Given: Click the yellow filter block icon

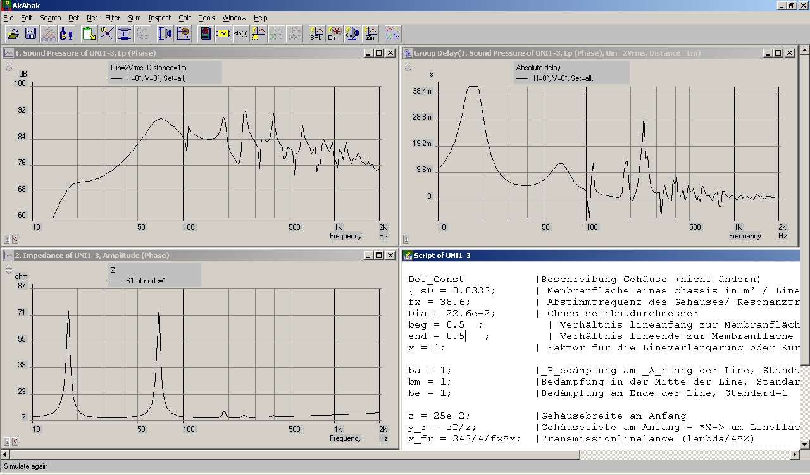Looking at the screenshot, I should pyautogui.click(x=223, y=34).
